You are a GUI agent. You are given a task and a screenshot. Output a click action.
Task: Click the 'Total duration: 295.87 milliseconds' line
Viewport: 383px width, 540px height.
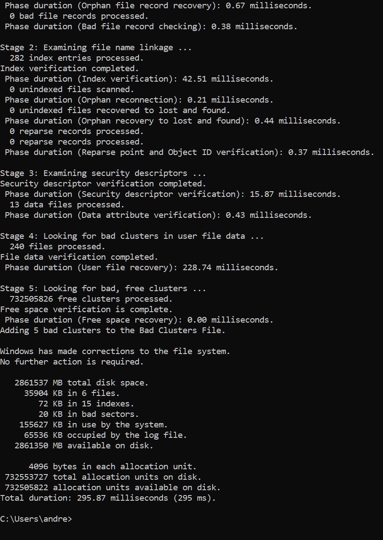108,498
